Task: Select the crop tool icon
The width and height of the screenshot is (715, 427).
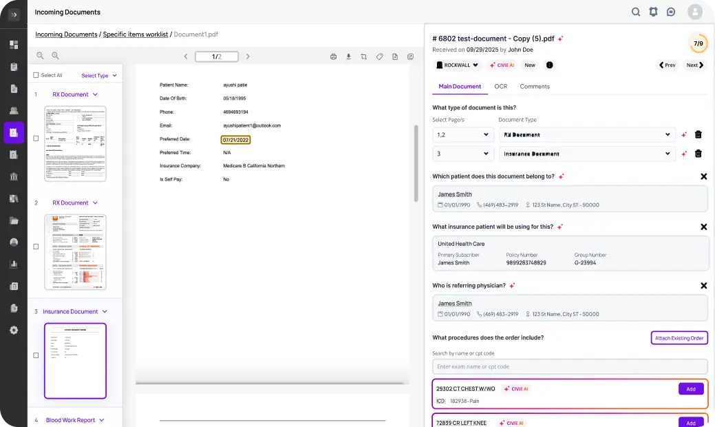Action: (363, 56)
